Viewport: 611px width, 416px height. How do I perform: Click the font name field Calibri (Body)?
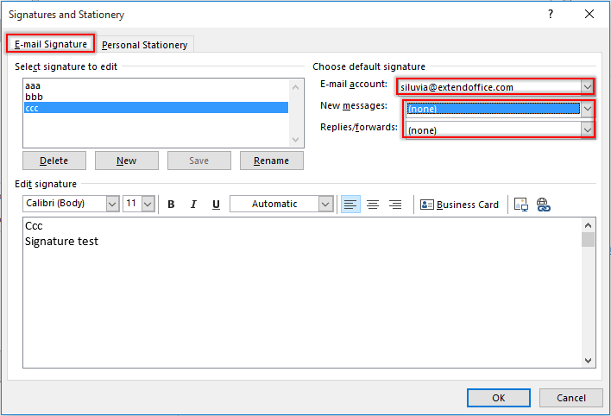pyautogui.click(x=65, y=204)
